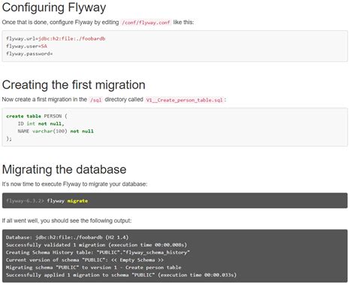Select the V1__Create_person_table.sql filename
This screenshot has height=288, width=356.
tap(184, 100)
